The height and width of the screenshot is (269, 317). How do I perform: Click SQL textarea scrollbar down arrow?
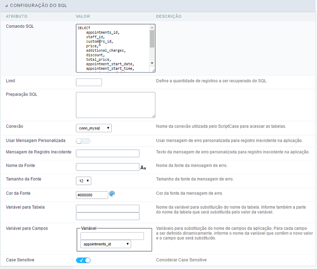tap(152, 63)
